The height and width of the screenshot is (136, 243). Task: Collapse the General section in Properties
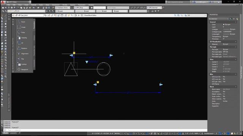tap(235, 22)
